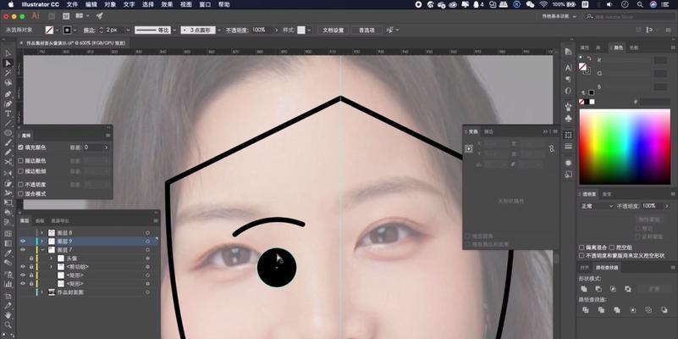Open the 样式 graphic style dropdown
Image resolution: width=678 pixels, height=339 pixels.
coord(308,31)
